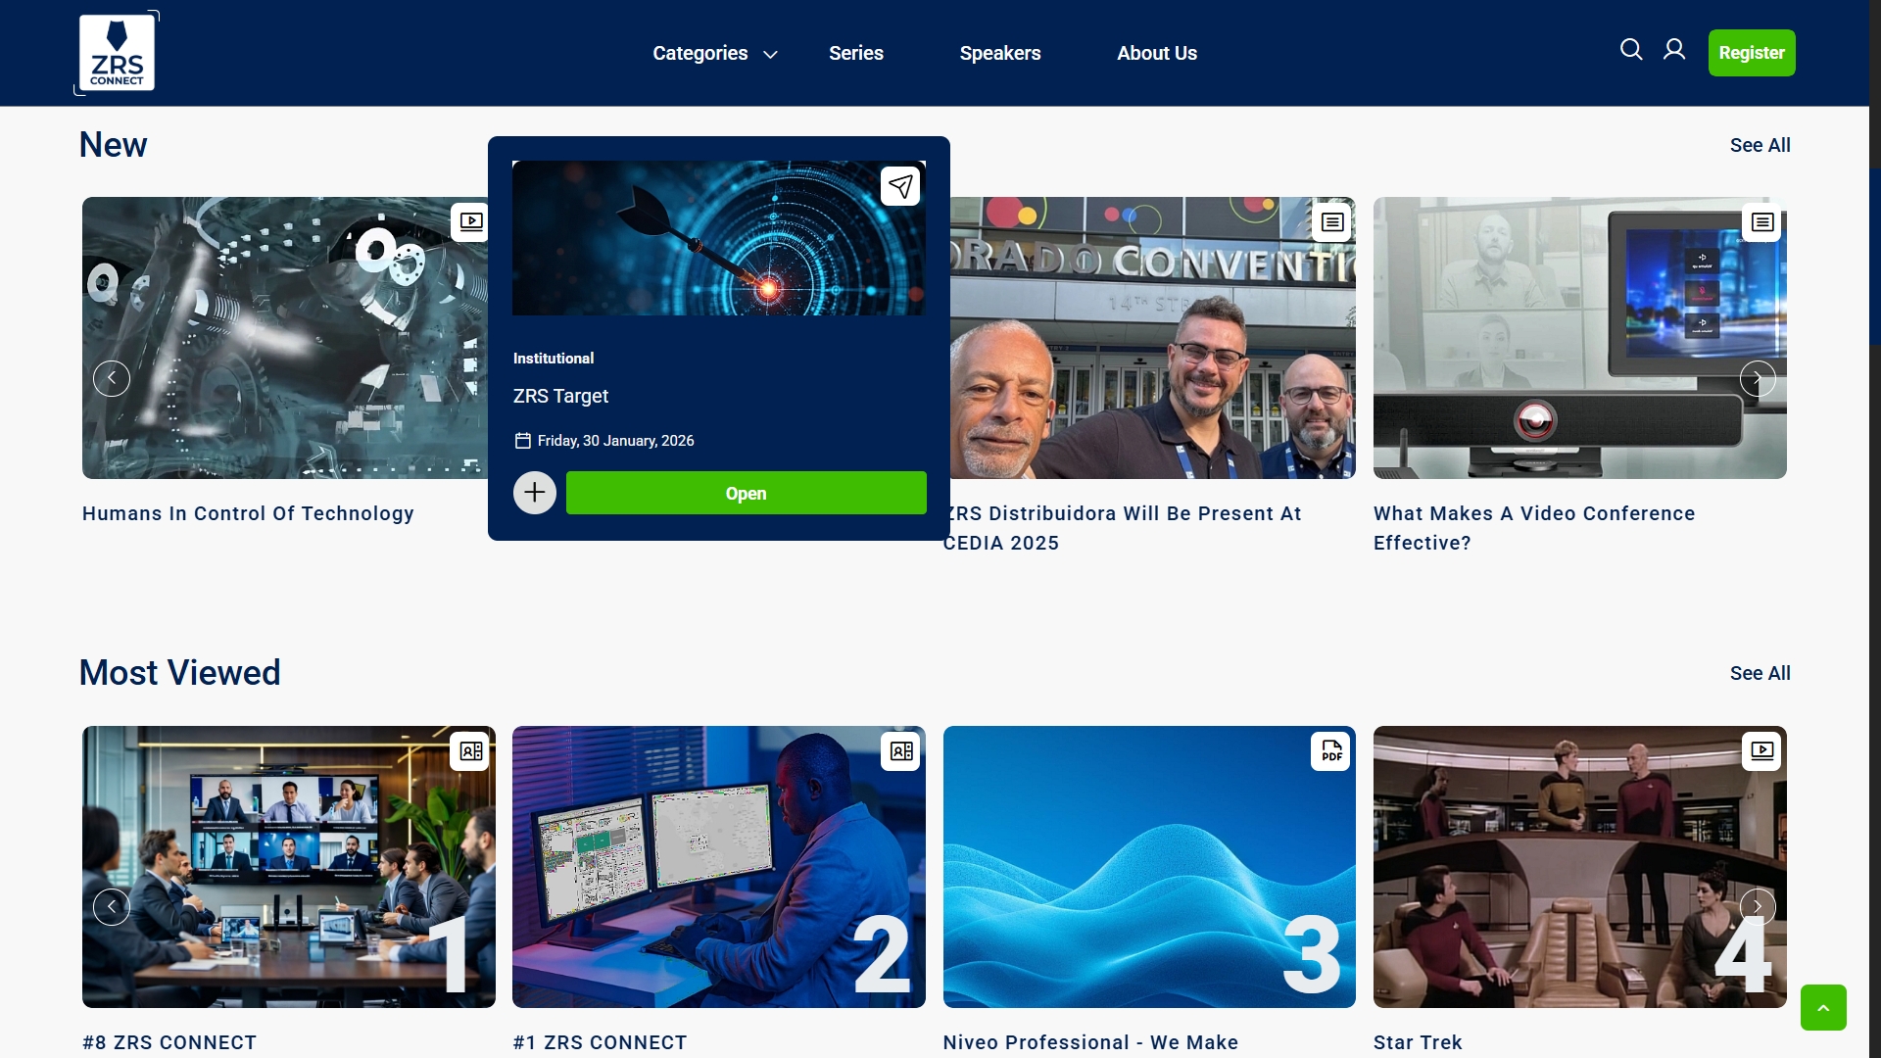The width and height of the screenshot is (1881, 1058).
Task: Advance New carousel with right arrow
Action: [x=1758, y=378]
